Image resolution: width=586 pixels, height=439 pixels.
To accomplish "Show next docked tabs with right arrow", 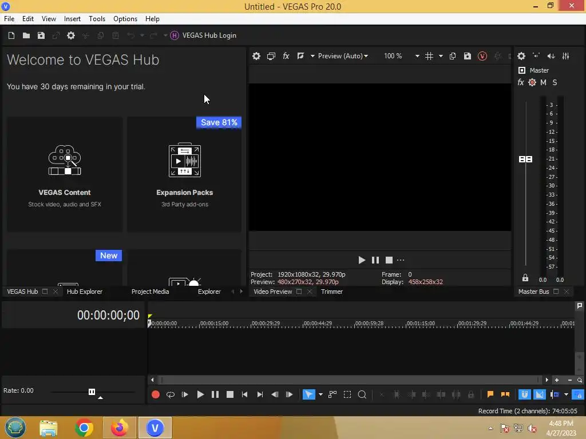I will tap(241, 292).
